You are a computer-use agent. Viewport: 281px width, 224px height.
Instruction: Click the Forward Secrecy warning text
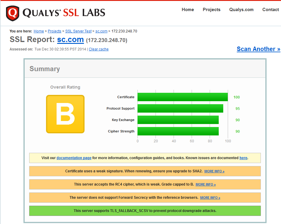[134, 198]
